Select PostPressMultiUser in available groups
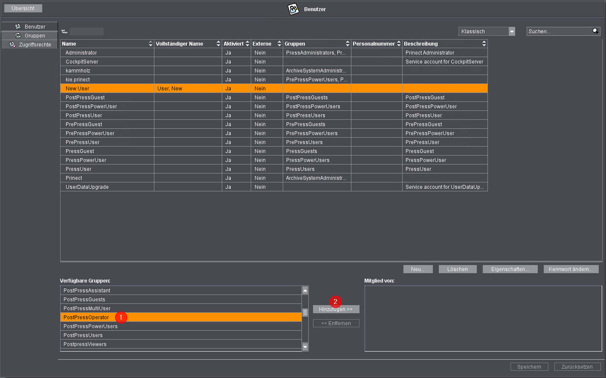The width and height of the screenshot is (606, 378). (x=181, y=309)
